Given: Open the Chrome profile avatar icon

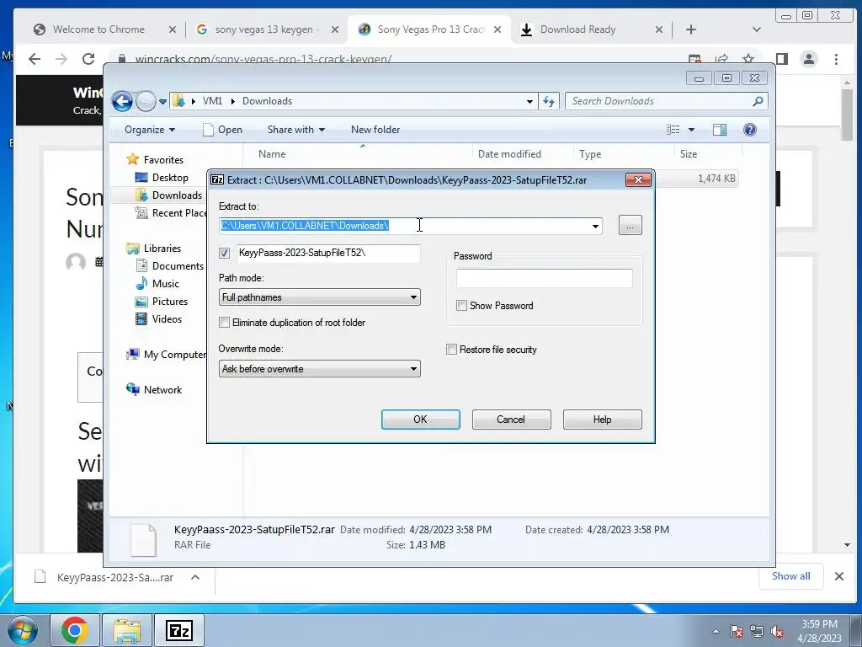Looking at the screenshot, I should (809, 59).
